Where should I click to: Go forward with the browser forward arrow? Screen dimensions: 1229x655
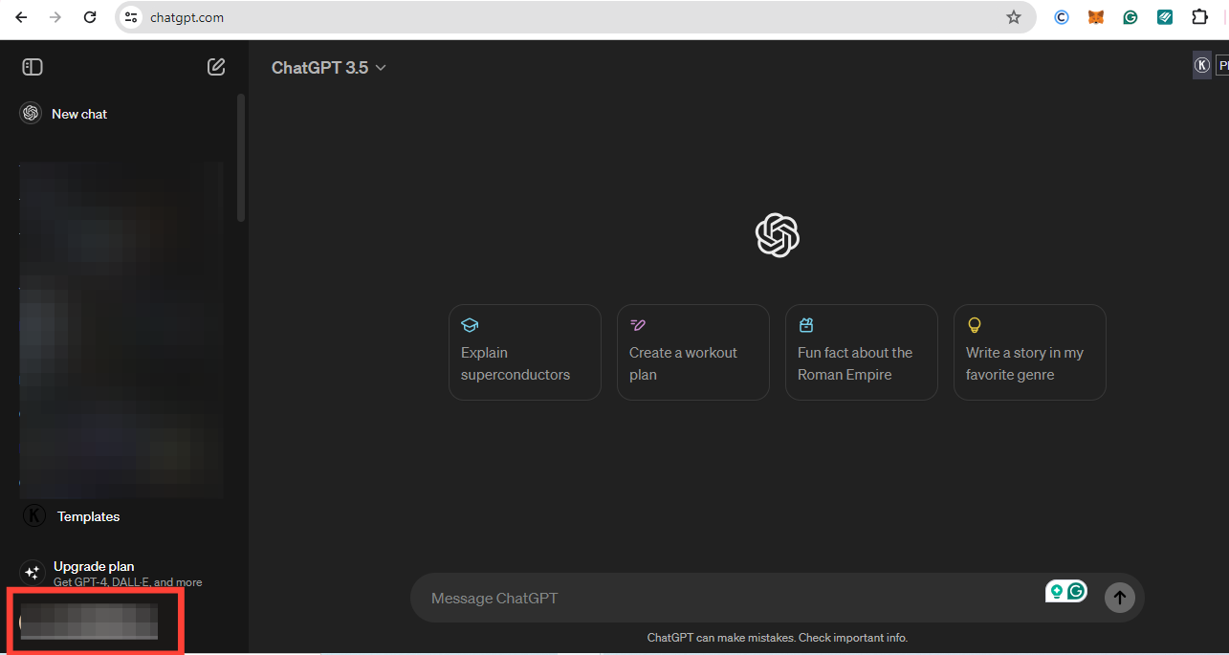(x=55, y=17)
